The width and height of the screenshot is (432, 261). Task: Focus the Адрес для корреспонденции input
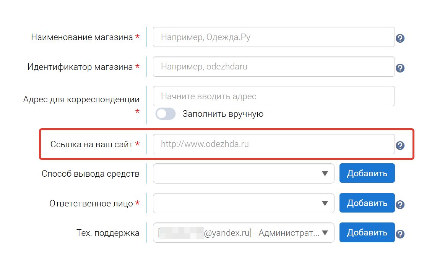click(274, 96)
